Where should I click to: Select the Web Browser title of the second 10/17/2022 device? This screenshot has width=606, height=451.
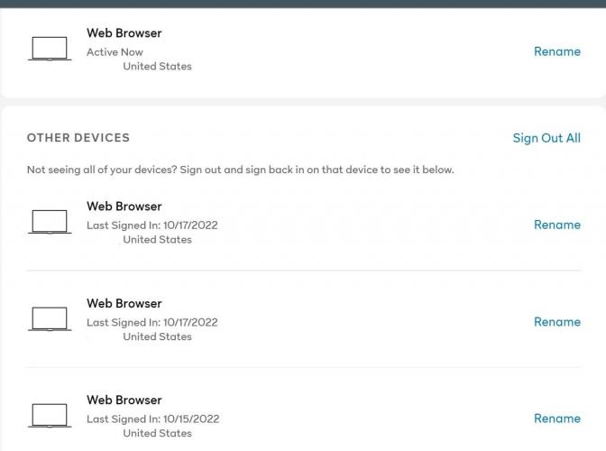pos(124,303)
